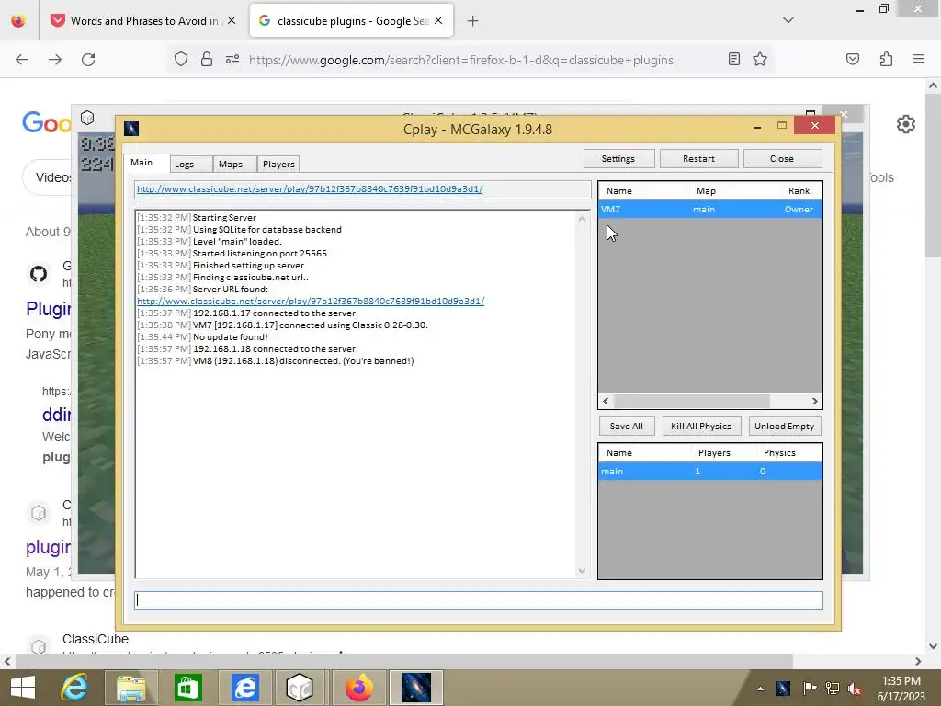The height and width of the screenshot is (706, 941).
Task: Click the Unload Empty button
Action: tap(785, 427)
